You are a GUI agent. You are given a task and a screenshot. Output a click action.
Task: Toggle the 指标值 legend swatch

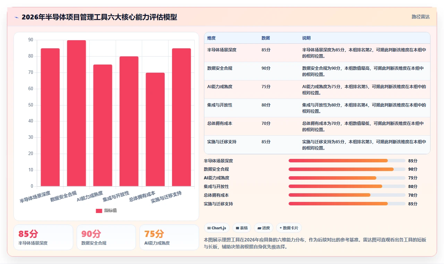coord(99,211)
